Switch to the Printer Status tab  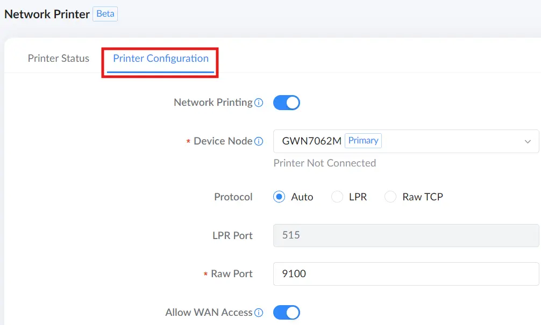click(x=58, y=58)
